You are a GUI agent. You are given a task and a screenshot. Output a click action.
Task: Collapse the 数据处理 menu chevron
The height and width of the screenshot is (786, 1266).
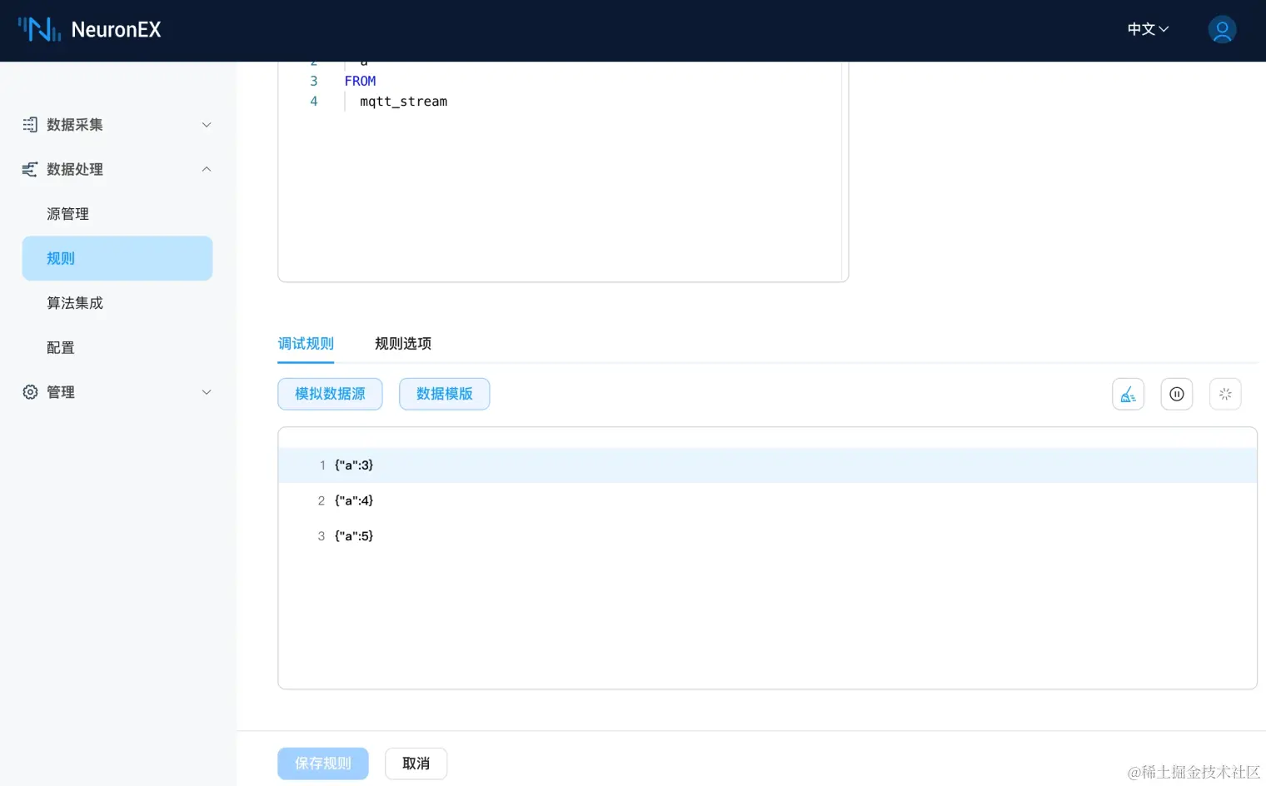pos(207,169)
